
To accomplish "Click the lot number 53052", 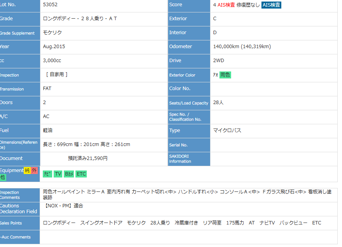I will [x=50, y=5].
